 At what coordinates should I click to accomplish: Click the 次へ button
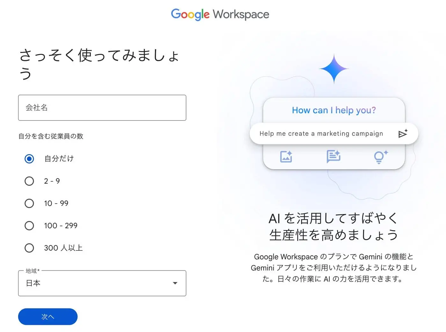click(x=48, y=317)
